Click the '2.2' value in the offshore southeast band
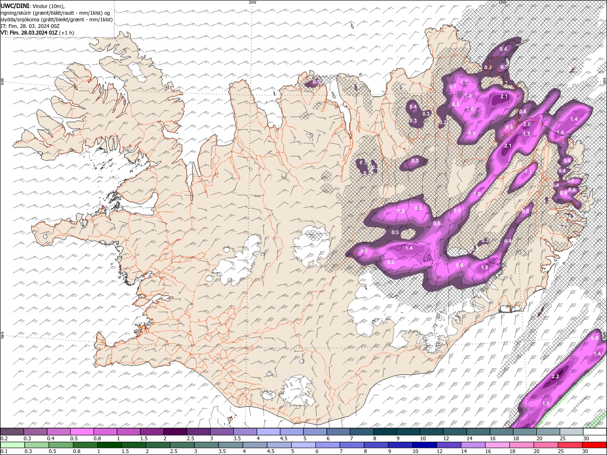 (556, 377)
